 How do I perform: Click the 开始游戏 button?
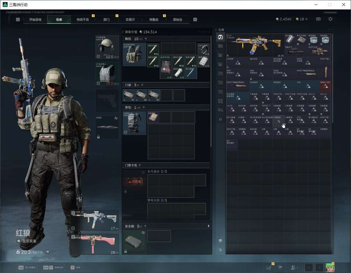tap(35, 19)
